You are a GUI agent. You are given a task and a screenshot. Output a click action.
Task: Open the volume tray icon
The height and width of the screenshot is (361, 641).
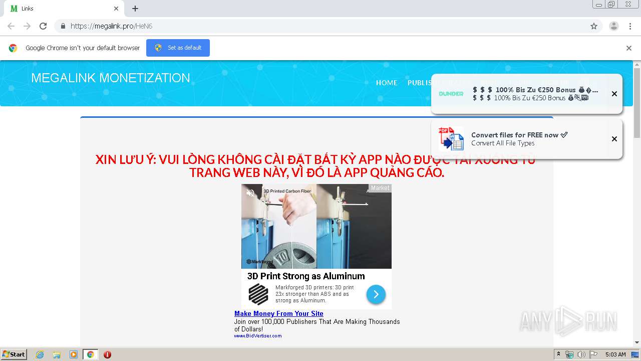581,354
